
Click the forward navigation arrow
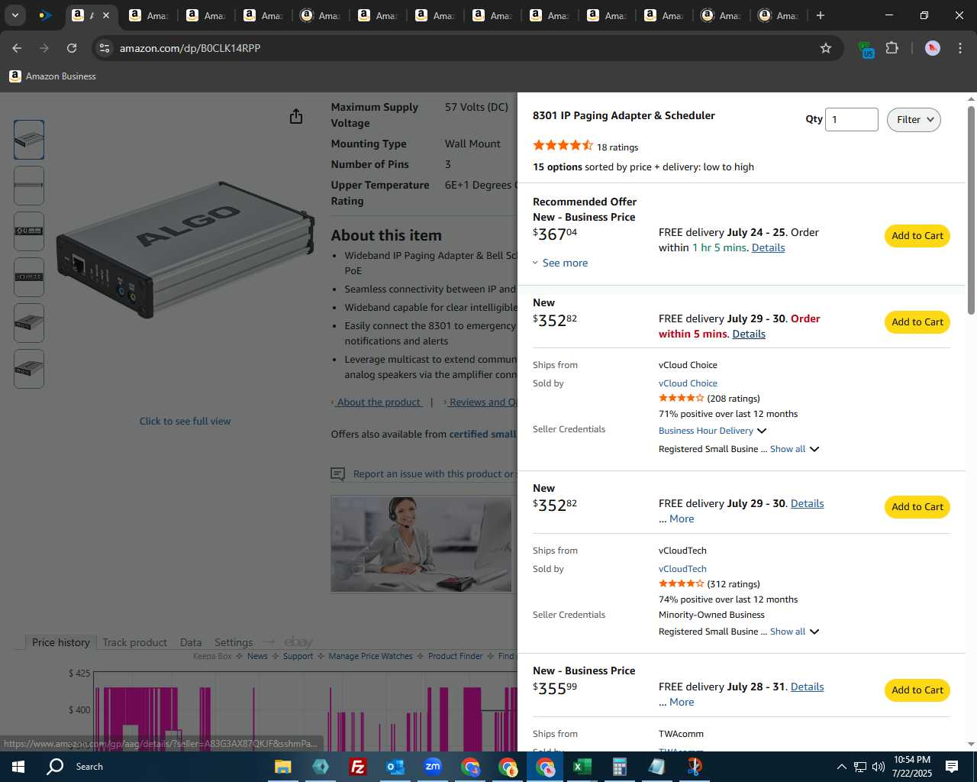(x=44, y=48)
